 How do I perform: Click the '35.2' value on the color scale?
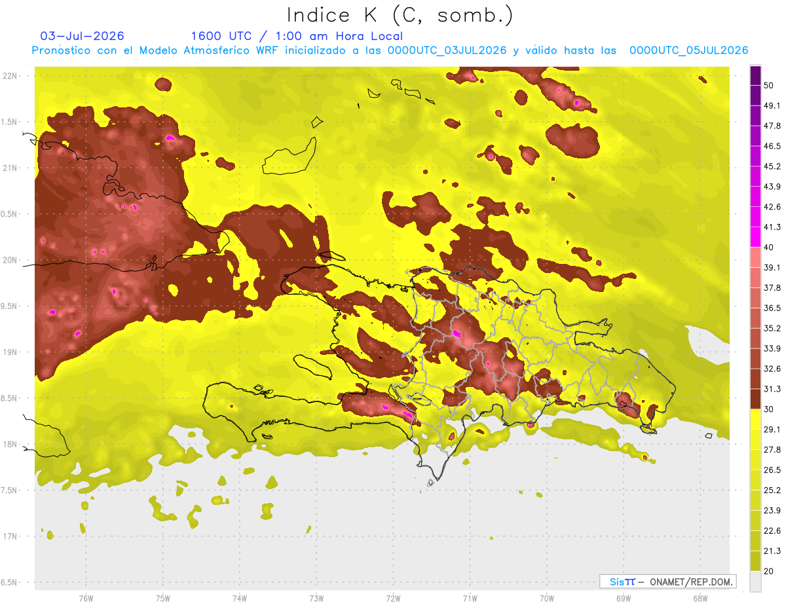tap(772, 328)
